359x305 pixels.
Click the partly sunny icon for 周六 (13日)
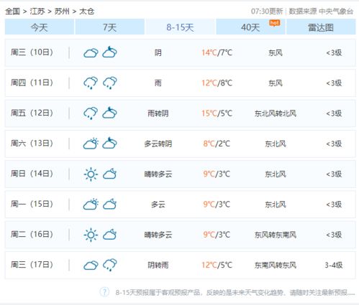tap(91, 144)
